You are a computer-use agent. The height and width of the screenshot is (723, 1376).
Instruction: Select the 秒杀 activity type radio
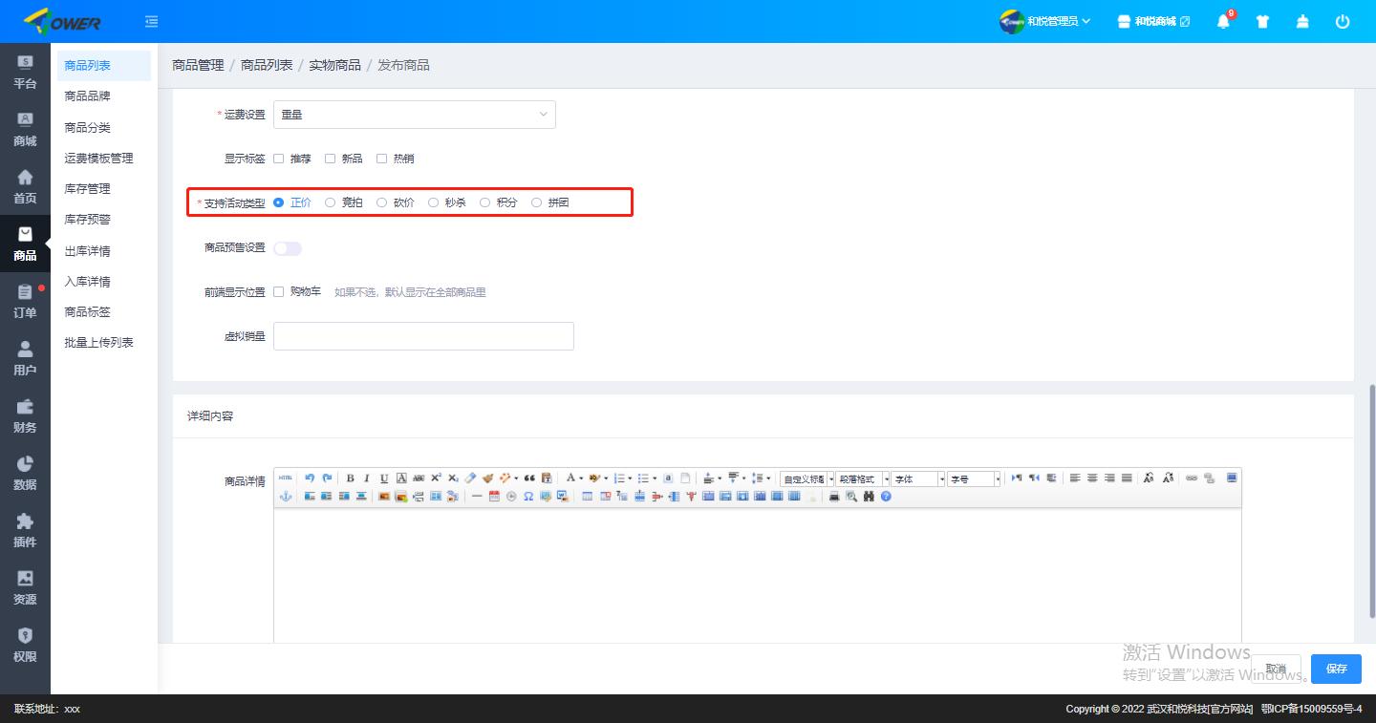pyautogui.click(x=434, y=202)
